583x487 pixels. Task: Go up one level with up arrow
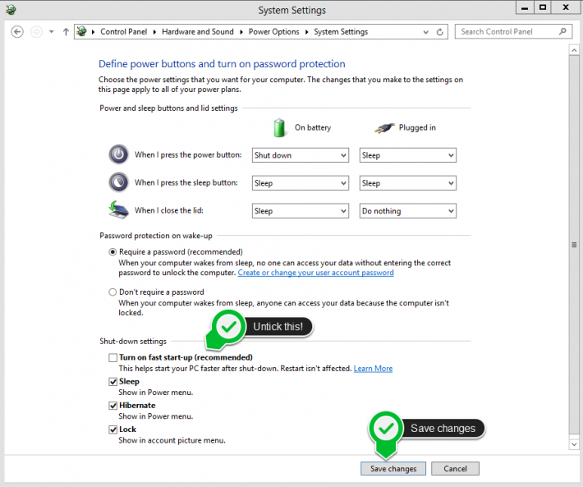(66, 32)
